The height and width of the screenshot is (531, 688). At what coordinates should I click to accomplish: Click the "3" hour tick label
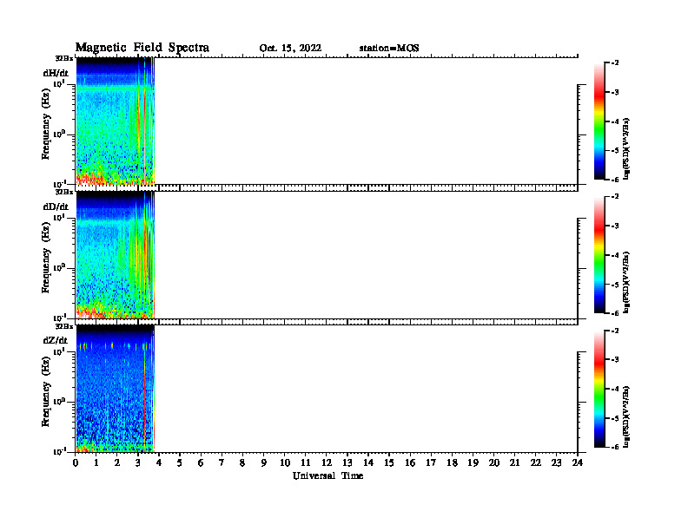coord(138,462)
